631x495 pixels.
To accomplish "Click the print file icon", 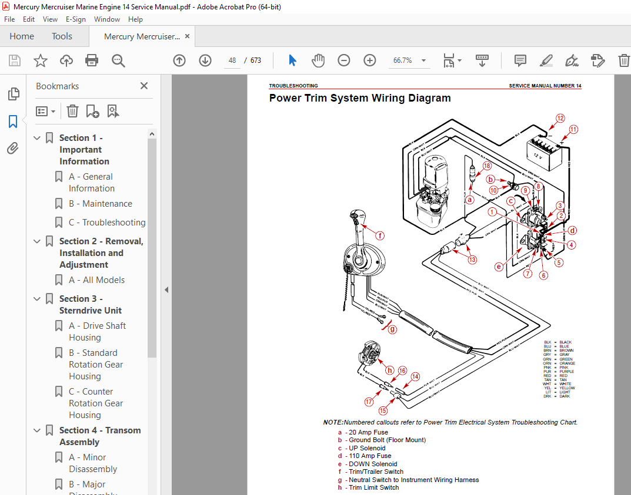I will point(92,60).
